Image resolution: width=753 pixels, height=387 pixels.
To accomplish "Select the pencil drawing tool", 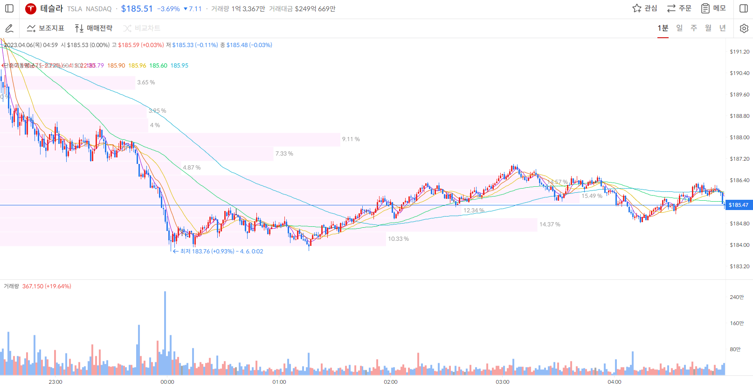I will (x=9, y=28).
